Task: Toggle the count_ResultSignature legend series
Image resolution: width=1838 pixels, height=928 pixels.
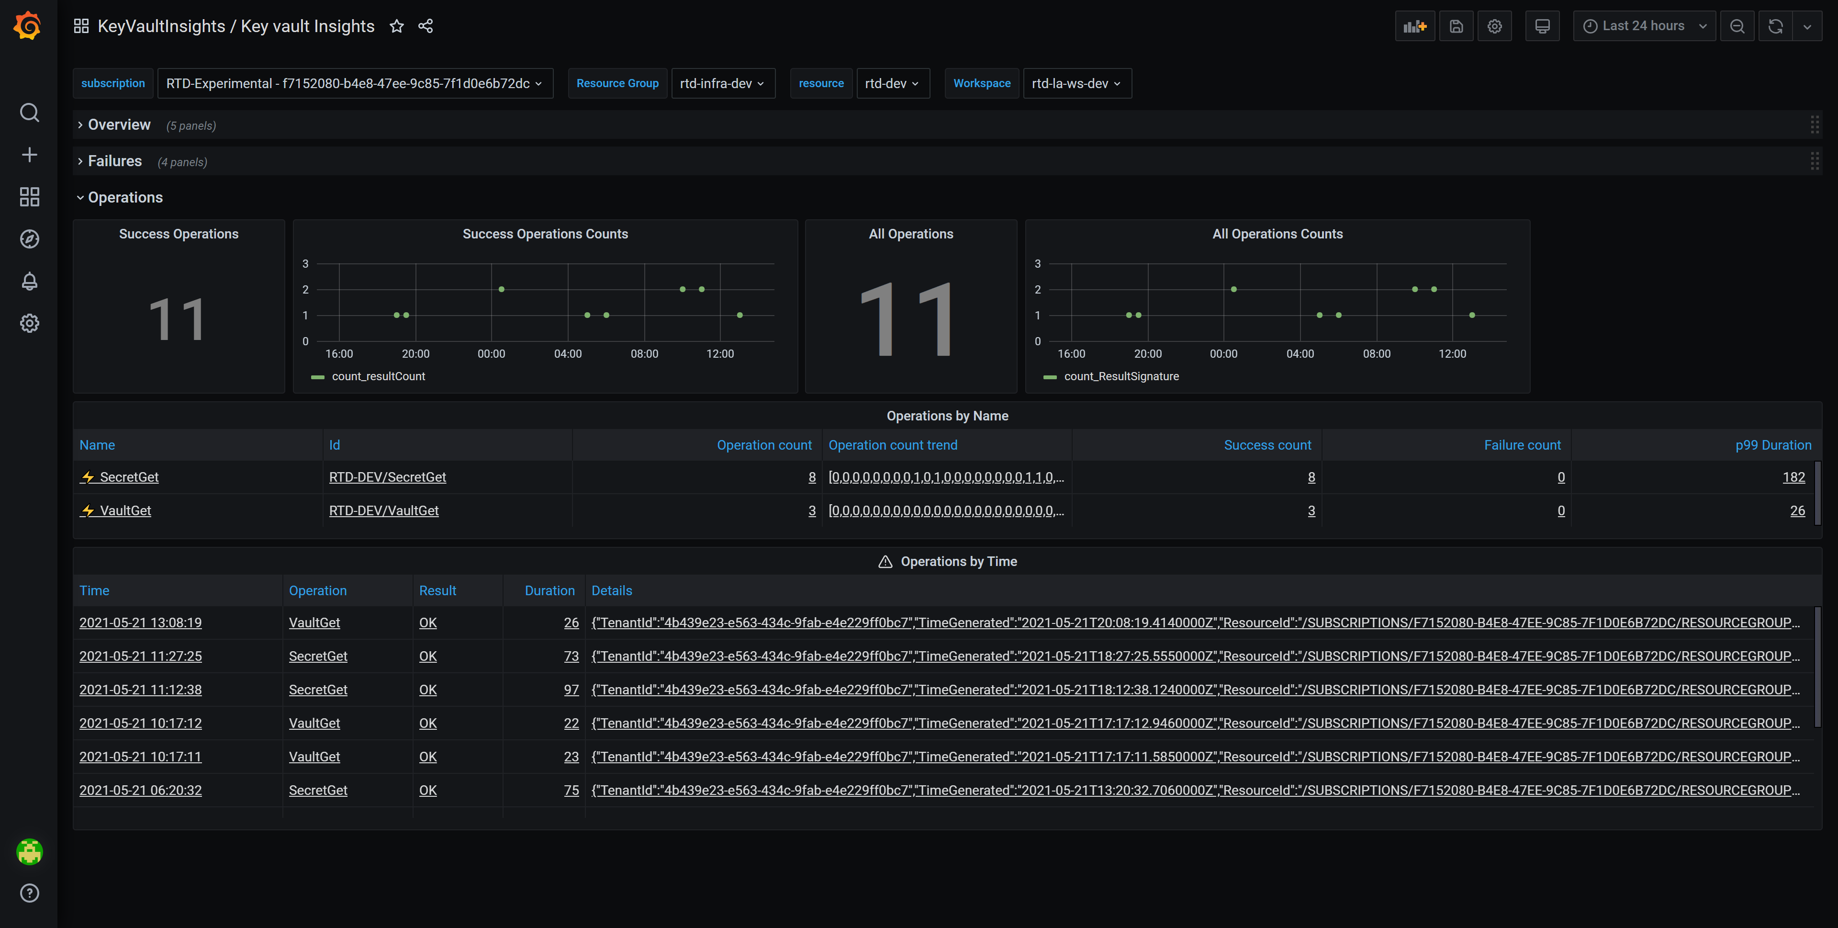Action: pos(1121,376)
